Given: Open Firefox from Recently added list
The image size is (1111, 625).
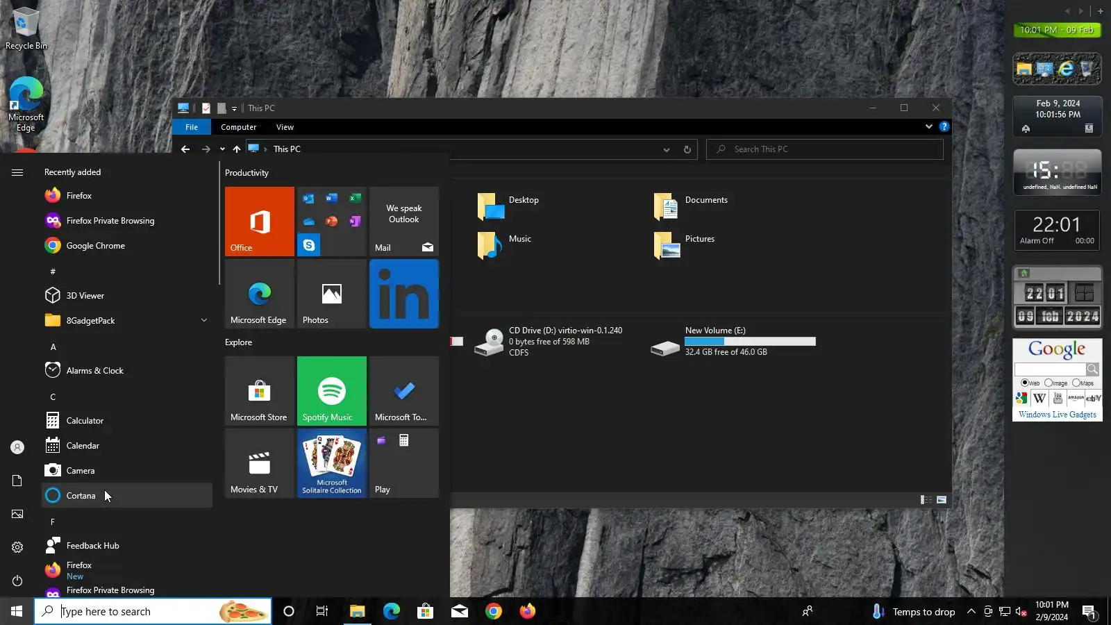Looking at the screenshot, I should tap(127, 196).
